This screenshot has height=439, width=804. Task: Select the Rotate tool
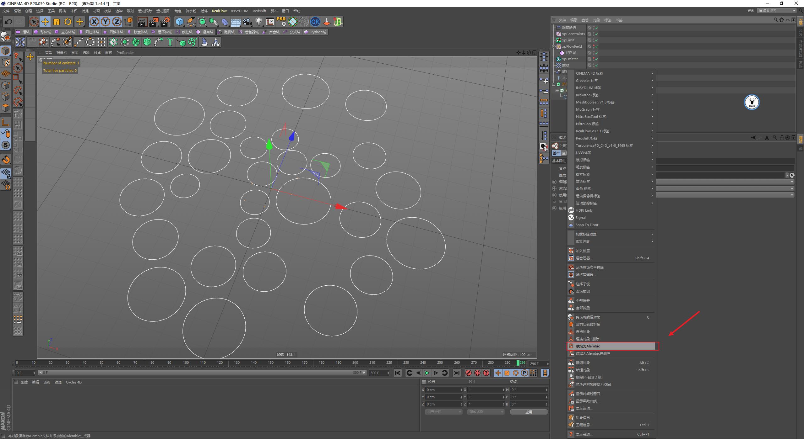point(68,22)
